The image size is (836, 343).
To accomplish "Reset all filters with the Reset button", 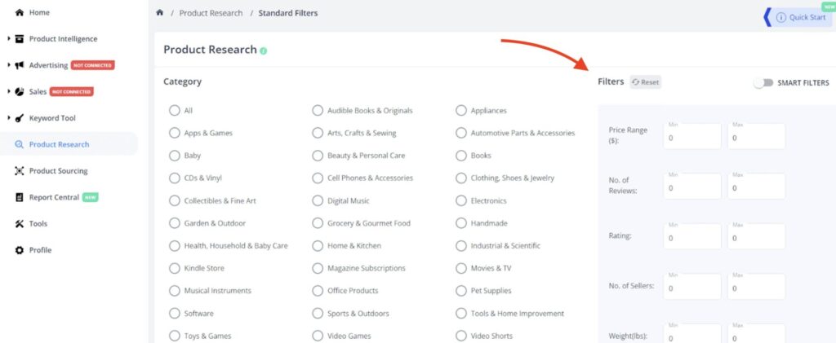I will coord(645,82).
